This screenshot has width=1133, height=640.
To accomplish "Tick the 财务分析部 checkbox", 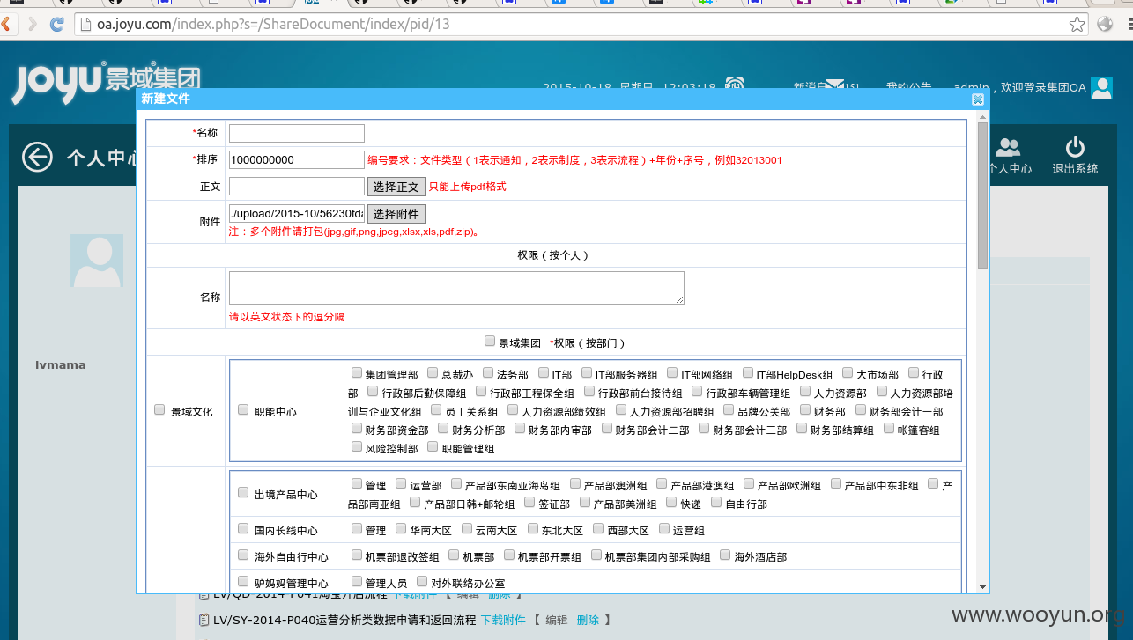I will [x=443, y=428].
